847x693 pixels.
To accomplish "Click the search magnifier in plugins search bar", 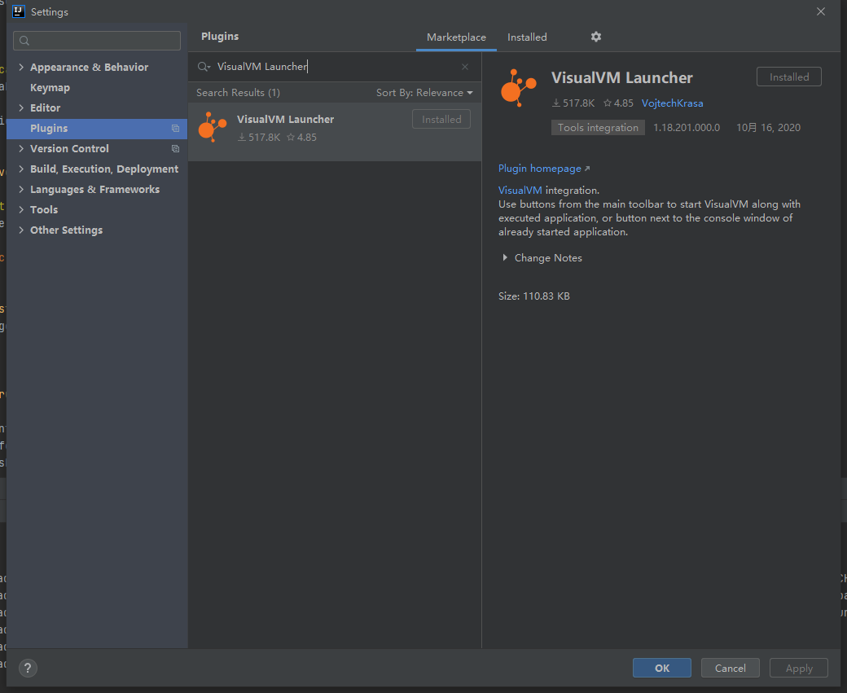I will pos(205,66).
